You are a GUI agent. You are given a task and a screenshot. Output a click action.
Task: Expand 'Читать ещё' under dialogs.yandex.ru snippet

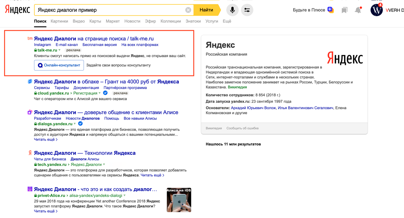(x=46, y=139)
